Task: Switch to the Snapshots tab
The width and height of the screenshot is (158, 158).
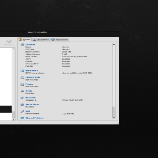Action: (41, 39)
